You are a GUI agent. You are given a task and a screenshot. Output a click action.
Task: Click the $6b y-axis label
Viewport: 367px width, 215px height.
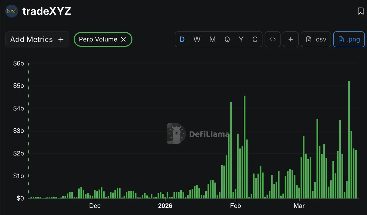pyautogui.click(x=19, y=63)
